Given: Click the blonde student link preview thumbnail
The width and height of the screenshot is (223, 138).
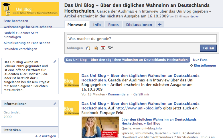Looking at the screenshot, I should coord(100,127).
